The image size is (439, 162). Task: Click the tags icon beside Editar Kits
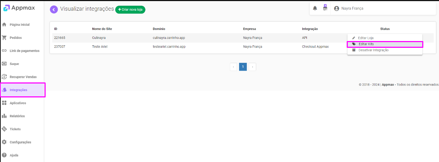pos(354,44)
